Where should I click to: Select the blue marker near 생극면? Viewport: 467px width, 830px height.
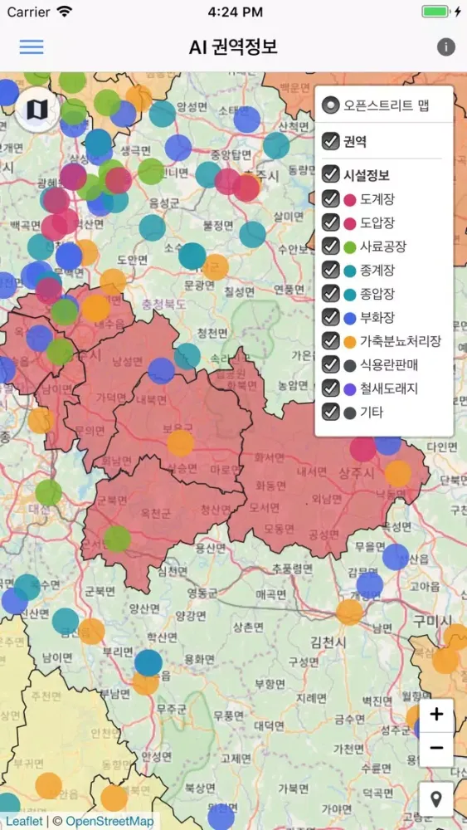point(178,148)
